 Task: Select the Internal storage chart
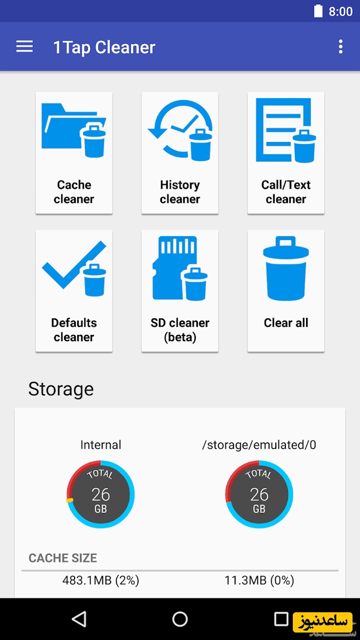coord(101,494)
